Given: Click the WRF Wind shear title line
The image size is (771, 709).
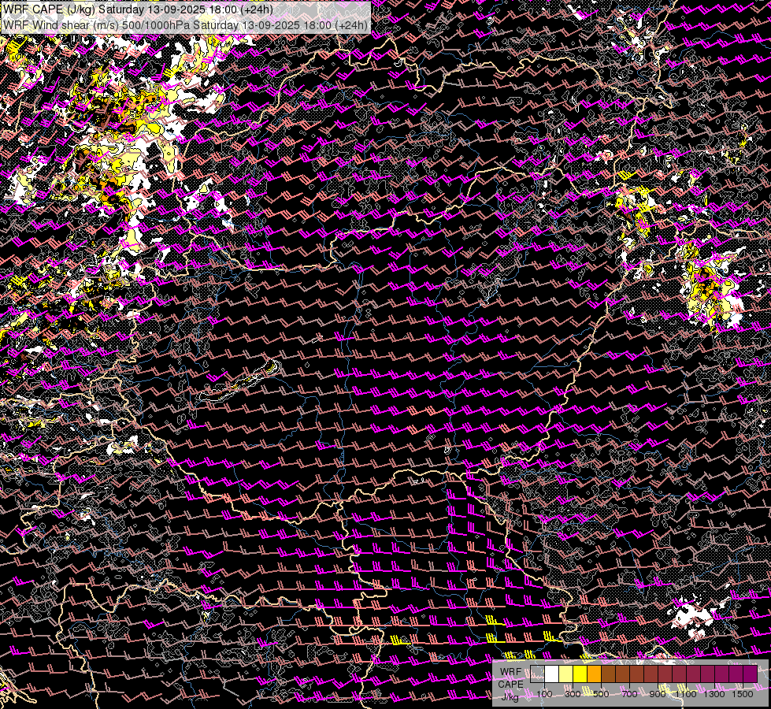Looking at the screenshot, I should (185, 25).
